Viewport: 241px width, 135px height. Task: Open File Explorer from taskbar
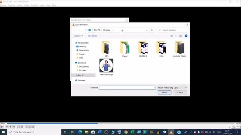click(87, 132)
